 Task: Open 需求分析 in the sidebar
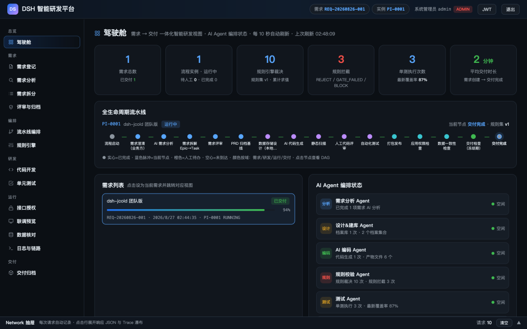[41, 80]
